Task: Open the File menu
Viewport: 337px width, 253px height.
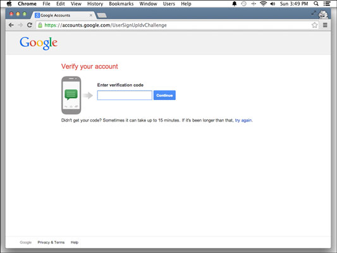Action: (x=46, y=4)
